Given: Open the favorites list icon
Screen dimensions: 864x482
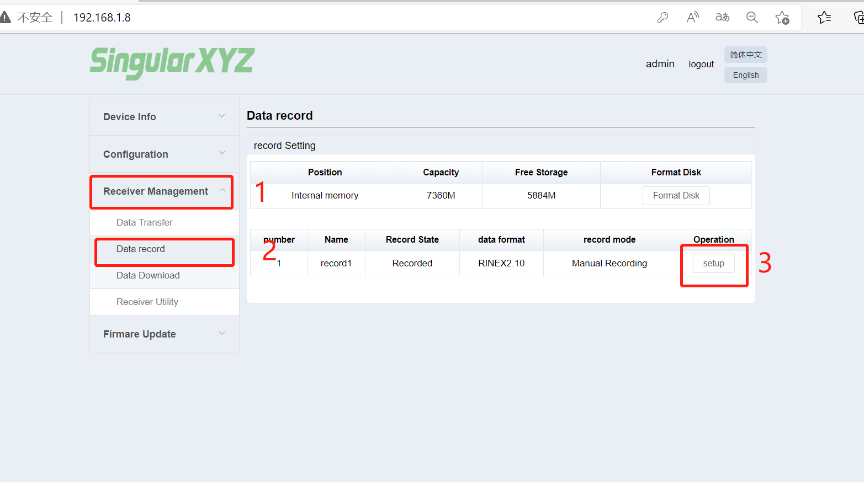Looking at the screenshot, I should click(824, 18).
